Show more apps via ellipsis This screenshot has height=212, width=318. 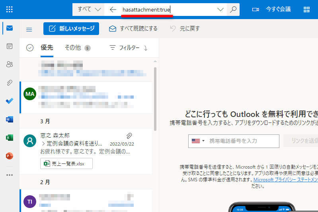10,175
